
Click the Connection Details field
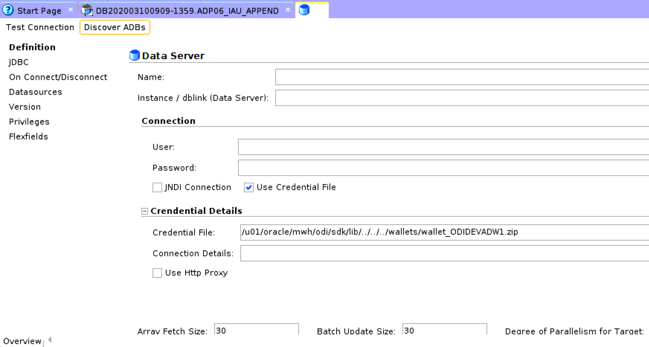[444, 253]
